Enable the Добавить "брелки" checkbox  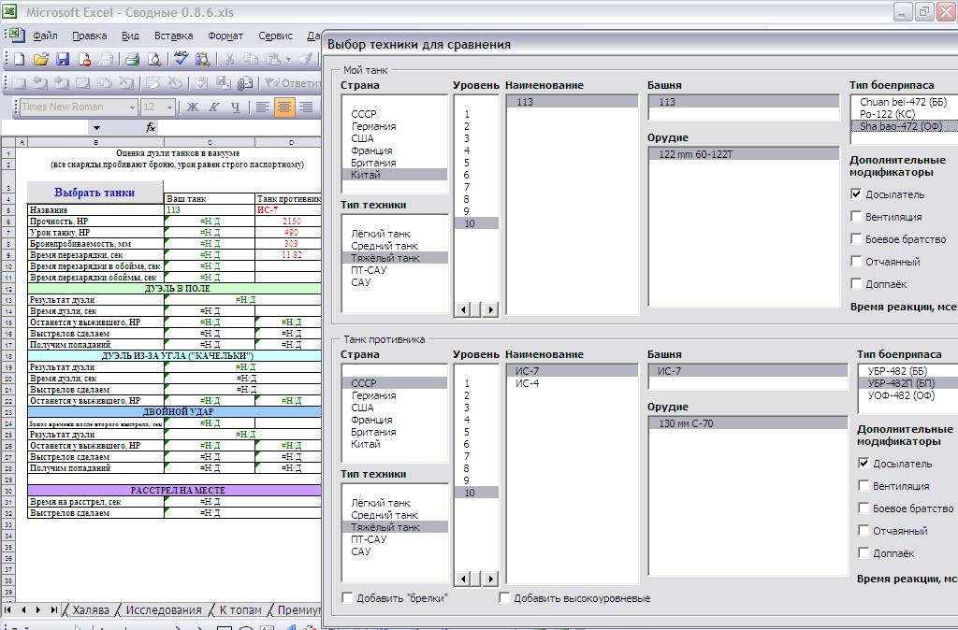coord(348,598)
